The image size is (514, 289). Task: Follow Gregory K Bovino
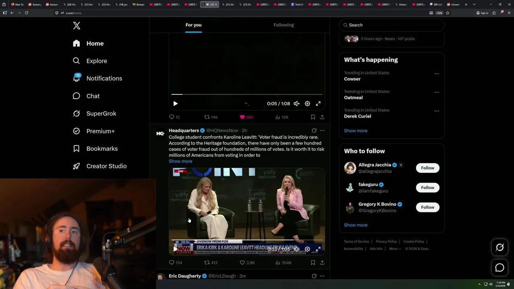[428, 207]
